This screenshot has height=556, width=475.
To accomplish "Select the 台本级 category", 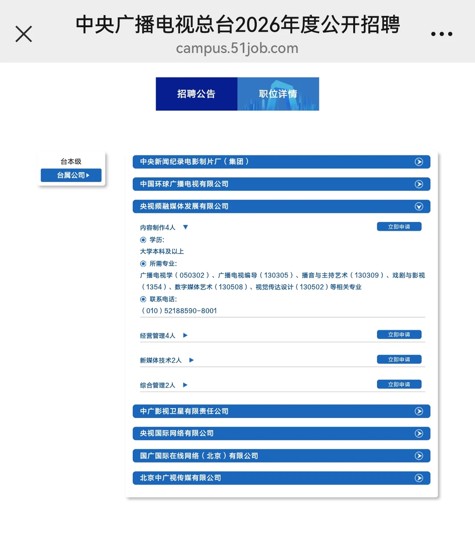I will [x=71, y=161].
